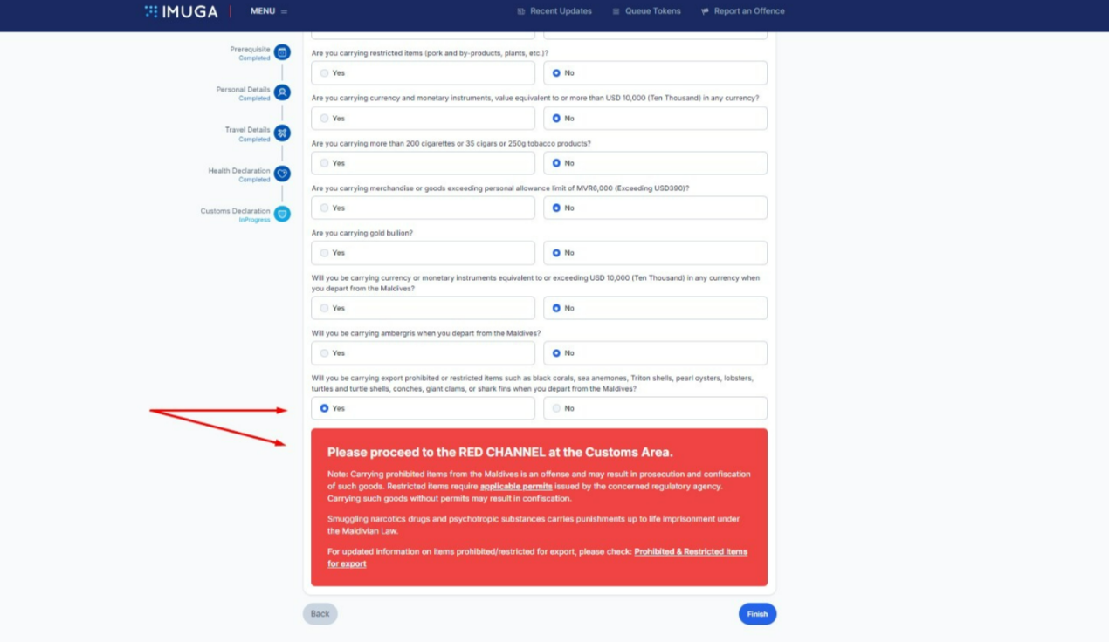The width and height of the screenshot is (1109, 642).
Task: Select the Travel Details step icon
Action: pos(282,133)
